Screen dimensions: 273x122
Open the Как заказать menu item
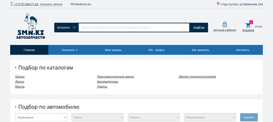(x=200, y=50)
